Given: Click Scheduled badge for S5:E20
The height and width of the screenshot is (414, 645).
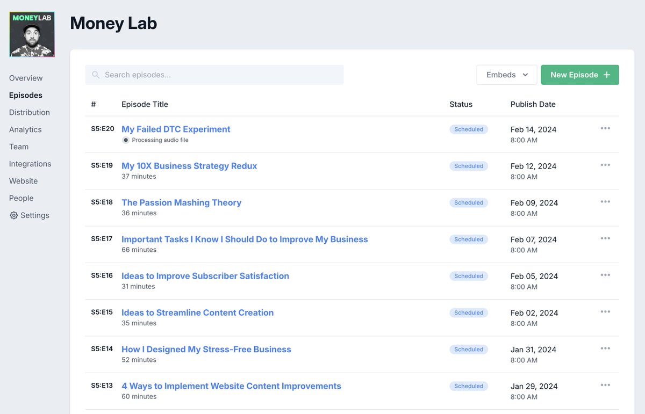Looking at the screenshot, I should tap(469, 129).
